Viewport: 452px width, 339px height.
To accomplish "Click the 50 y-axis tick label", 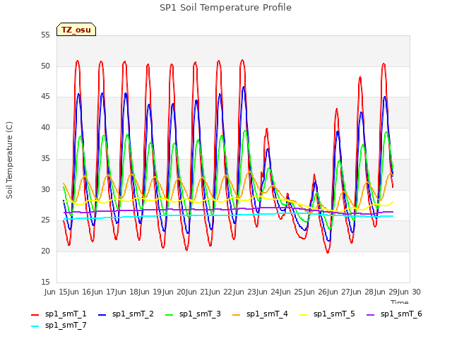I will [45, 66].
